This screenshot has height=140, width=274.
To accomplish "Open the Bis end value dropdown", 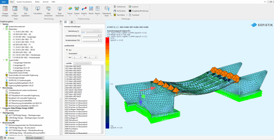I will [x=92, y=57].
